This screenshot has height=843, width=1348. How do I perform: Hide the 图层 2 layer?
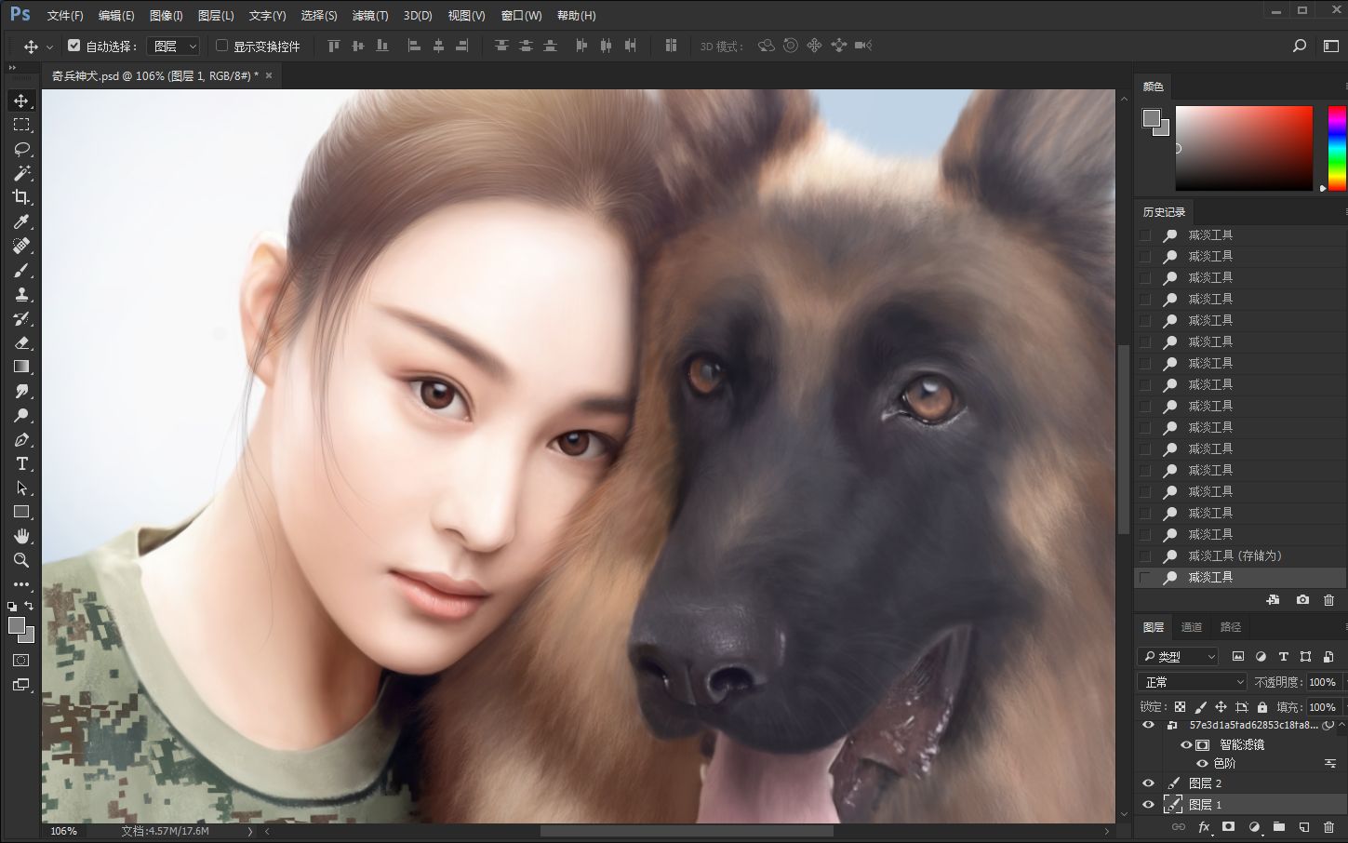[1148, 783]
